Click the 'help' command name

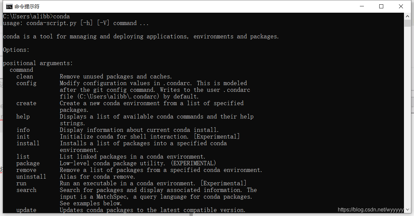pos(23,117)
